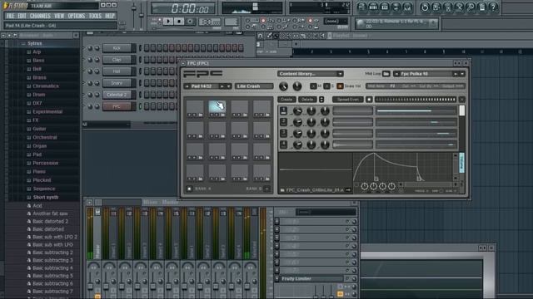Show the browser window icon
The height and width of the screenshot is (299, 533).
pos(396,7)
